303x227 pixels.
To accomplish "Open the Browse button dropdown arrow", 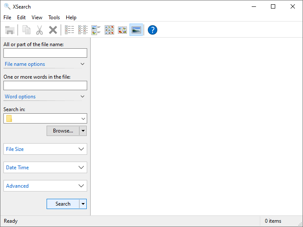I will 83,131.
